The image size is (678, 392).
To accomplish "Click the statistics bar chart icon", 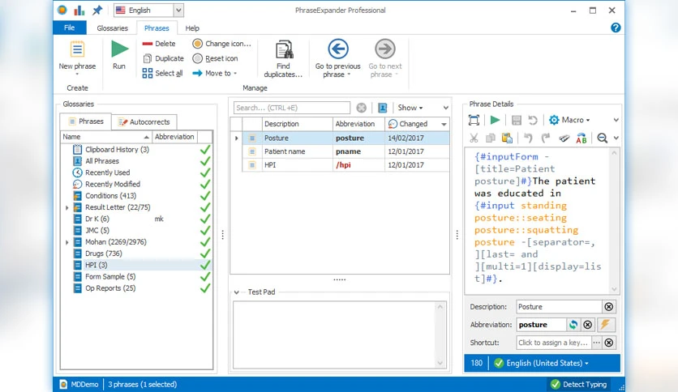I will click(x=79, y=10).
